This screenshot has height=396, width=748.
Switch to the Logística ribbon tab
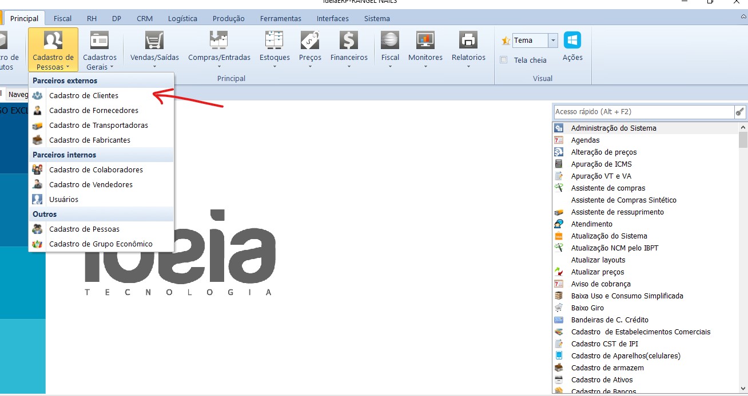point(182,18)
